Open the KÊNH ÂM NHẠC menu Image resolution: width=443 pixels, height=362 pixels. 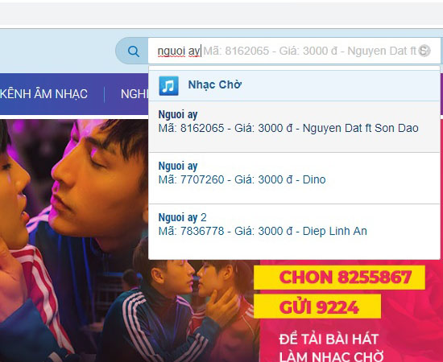pyautogui.click(x=43, y=94)
